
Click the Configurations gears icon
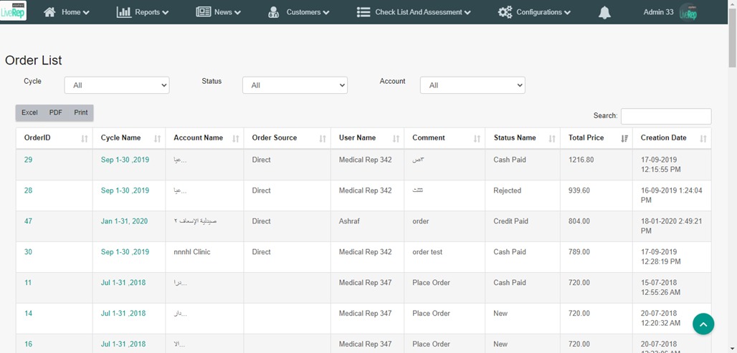click(505, 12)
